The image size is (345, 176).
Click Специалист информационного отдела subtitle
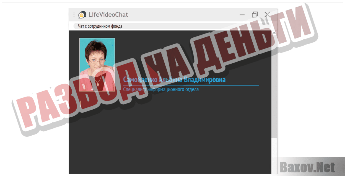click(x=161, y=89)
